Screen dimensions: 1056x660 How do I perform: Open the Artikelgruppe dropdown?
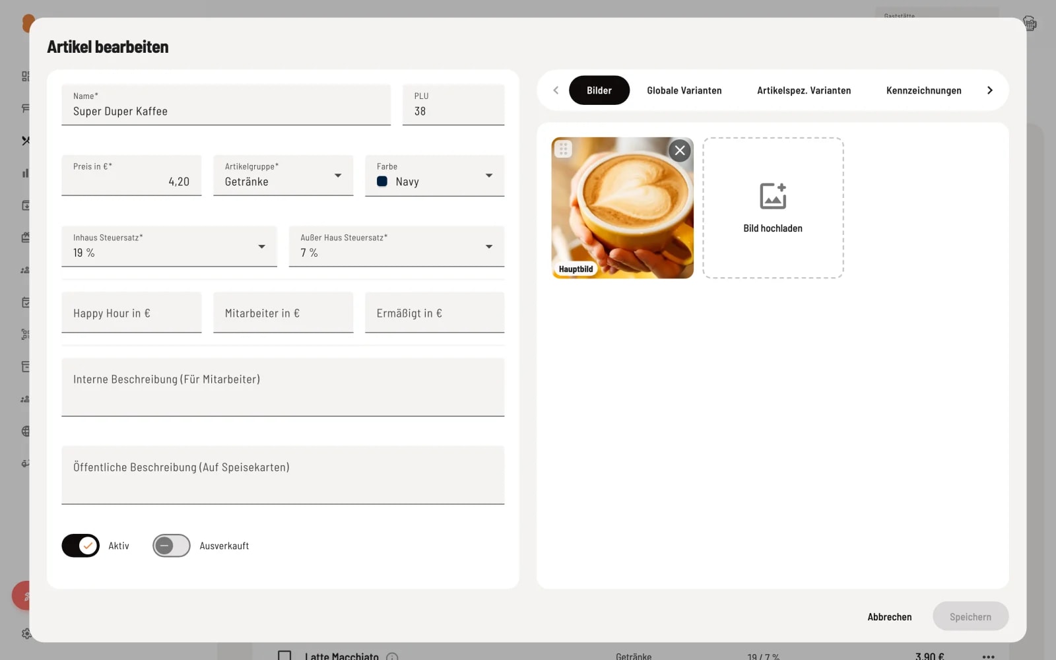coord(283,176)
